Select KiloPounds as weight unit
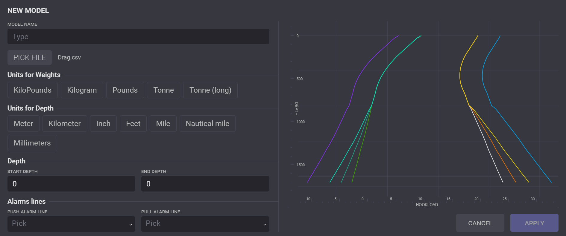 coord(33,90)
